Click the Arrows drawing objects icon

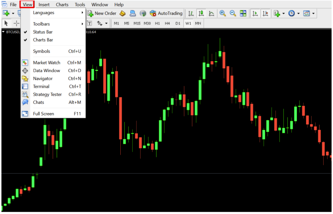pyautogui.click(x=100, y=23)
